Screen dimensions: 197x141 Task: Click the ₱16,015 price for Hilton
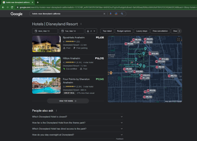(x=99, y=58)
